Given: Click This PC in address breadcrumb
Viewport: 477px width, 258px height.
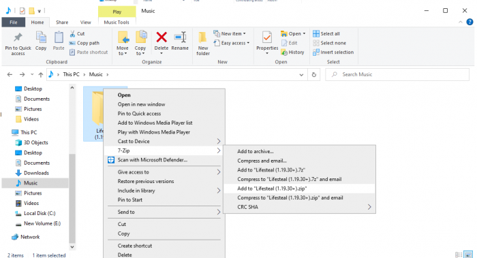Looking at the screenshot, I should coord(71,74).
